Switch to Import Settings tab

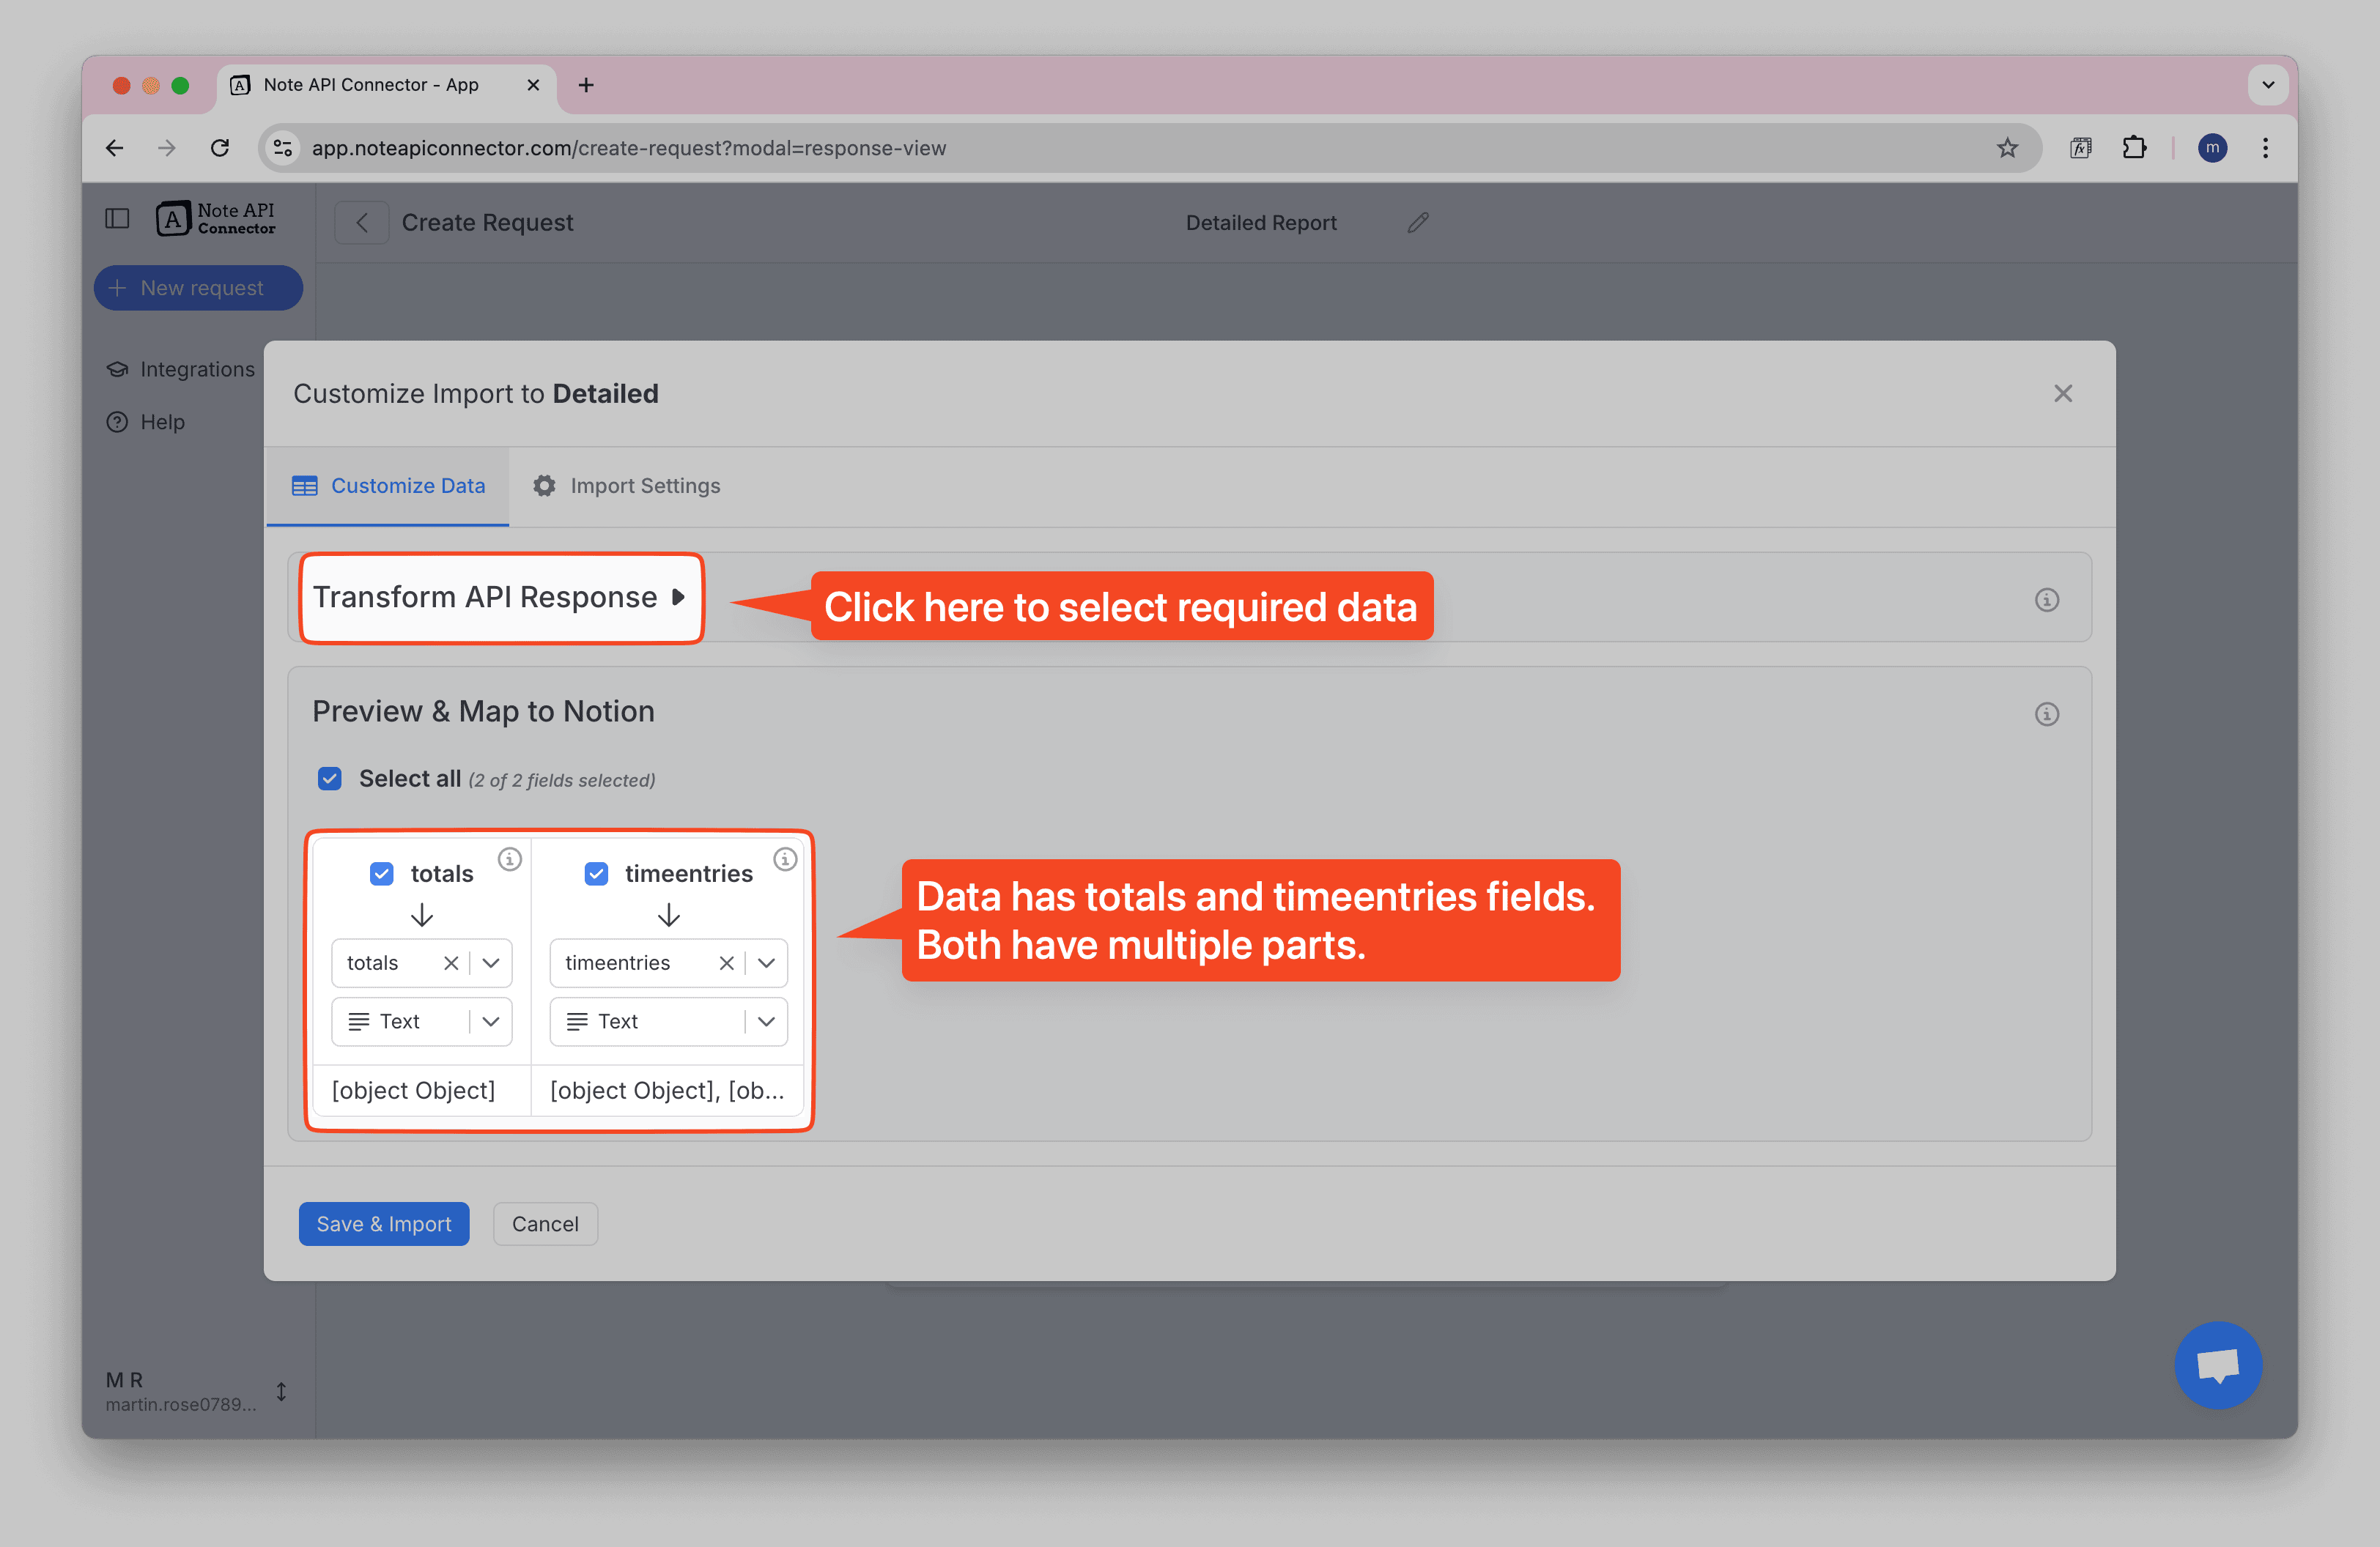[626, 486]
